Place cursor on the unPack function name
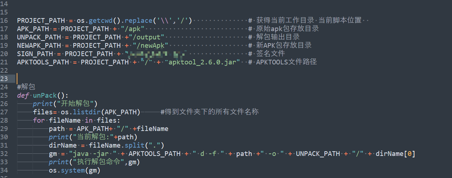The image size is (452, 178). pyautogui.click(x=45, y=96)
